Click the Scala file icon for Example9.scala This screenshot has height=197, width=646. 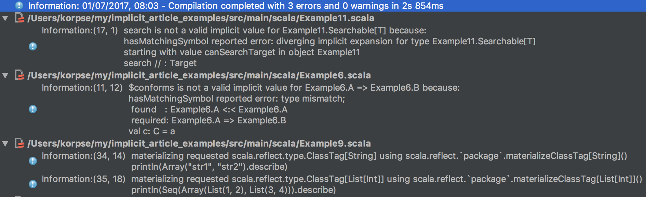(x=19, y=144)
